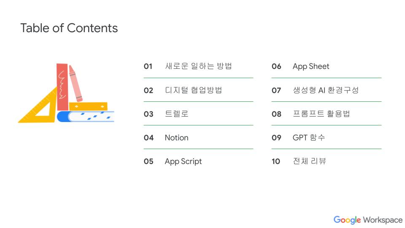This screenshot has width=405, height=228.
Task: Click the Google Workspace logo
Action: tap(368, 220)
